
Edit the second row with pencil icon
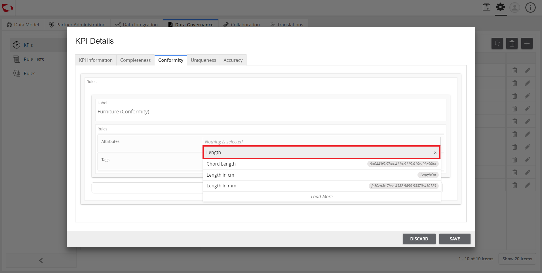point(528,83)
